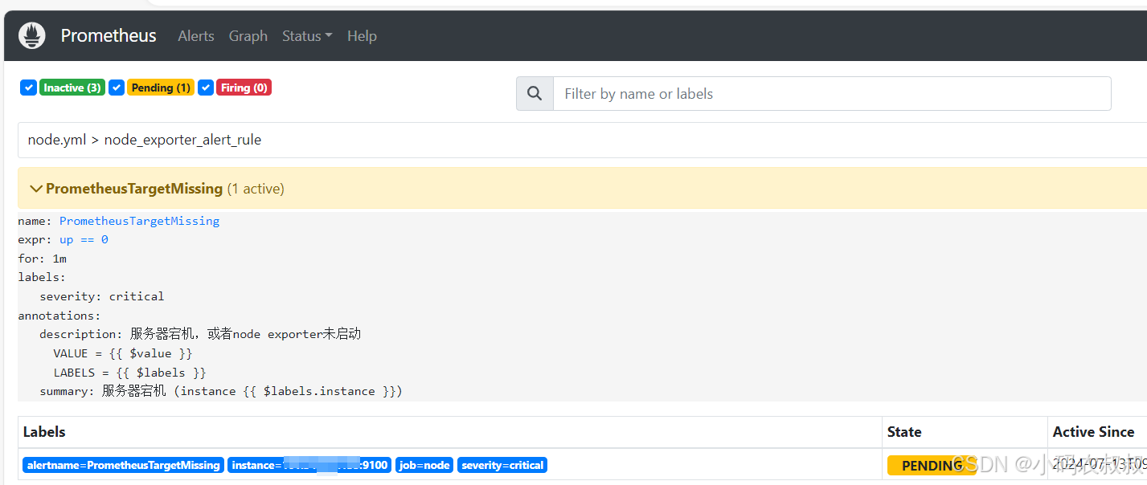Focus the Filter by name or labels field
This screenshot has height=485, width=1147.
(832, 94)
